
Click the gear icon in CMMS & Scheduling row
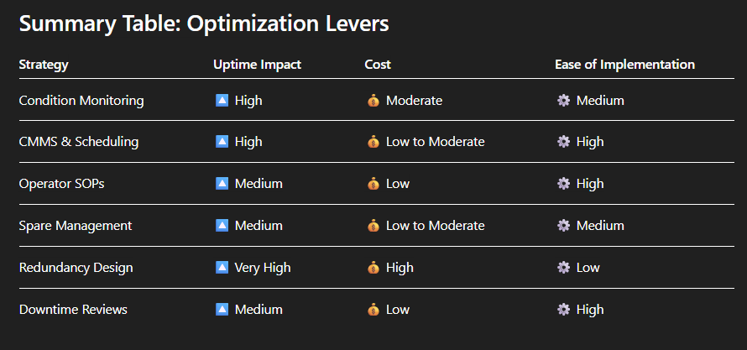(x=563, y=142)
